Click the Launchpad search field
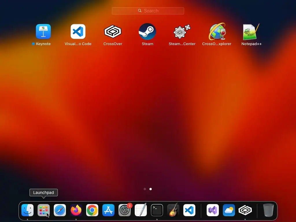The height and width of the screenshot is (222, 296). pyautogui.click(x=148, y=11)
